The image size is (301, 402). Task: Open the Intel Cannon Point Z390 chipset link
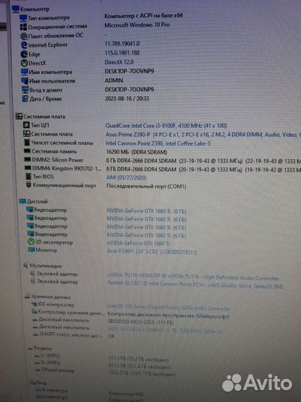158,144
